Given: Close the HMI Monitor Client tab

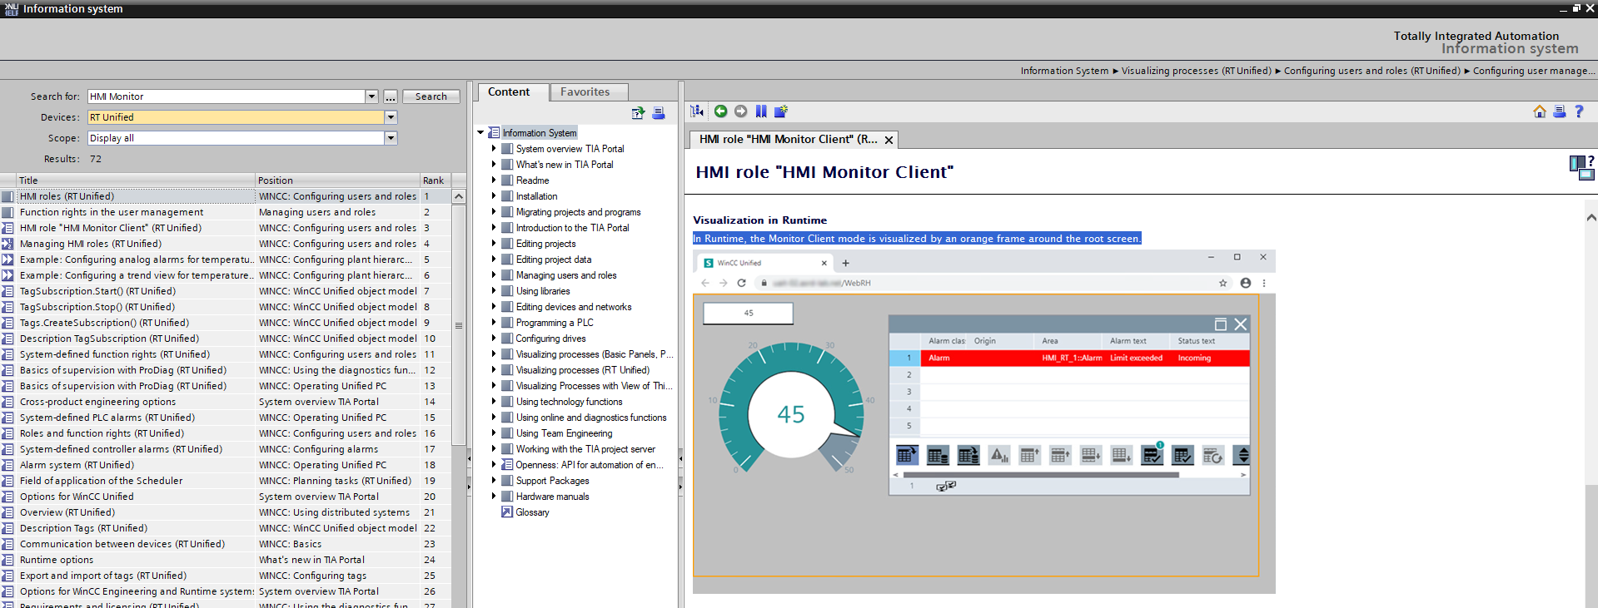Looking at the screenshot, I should click(889, 140).
